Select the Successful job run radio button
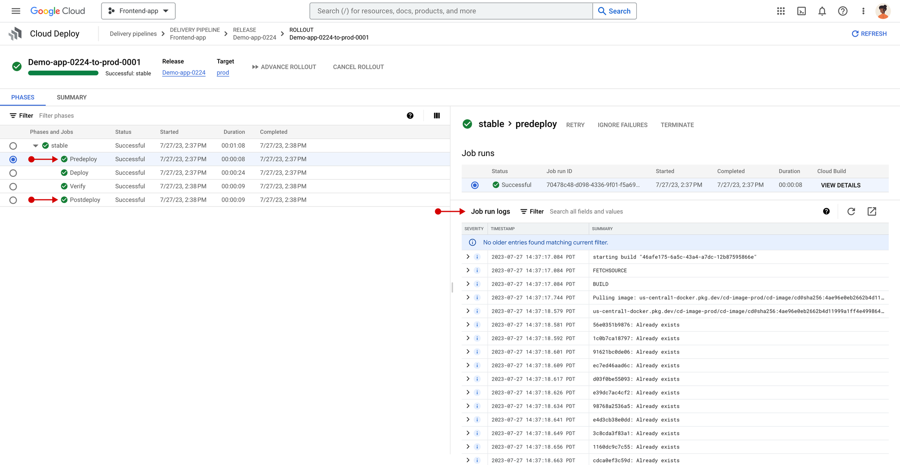900x465 pixels. [x=475, y=185]
